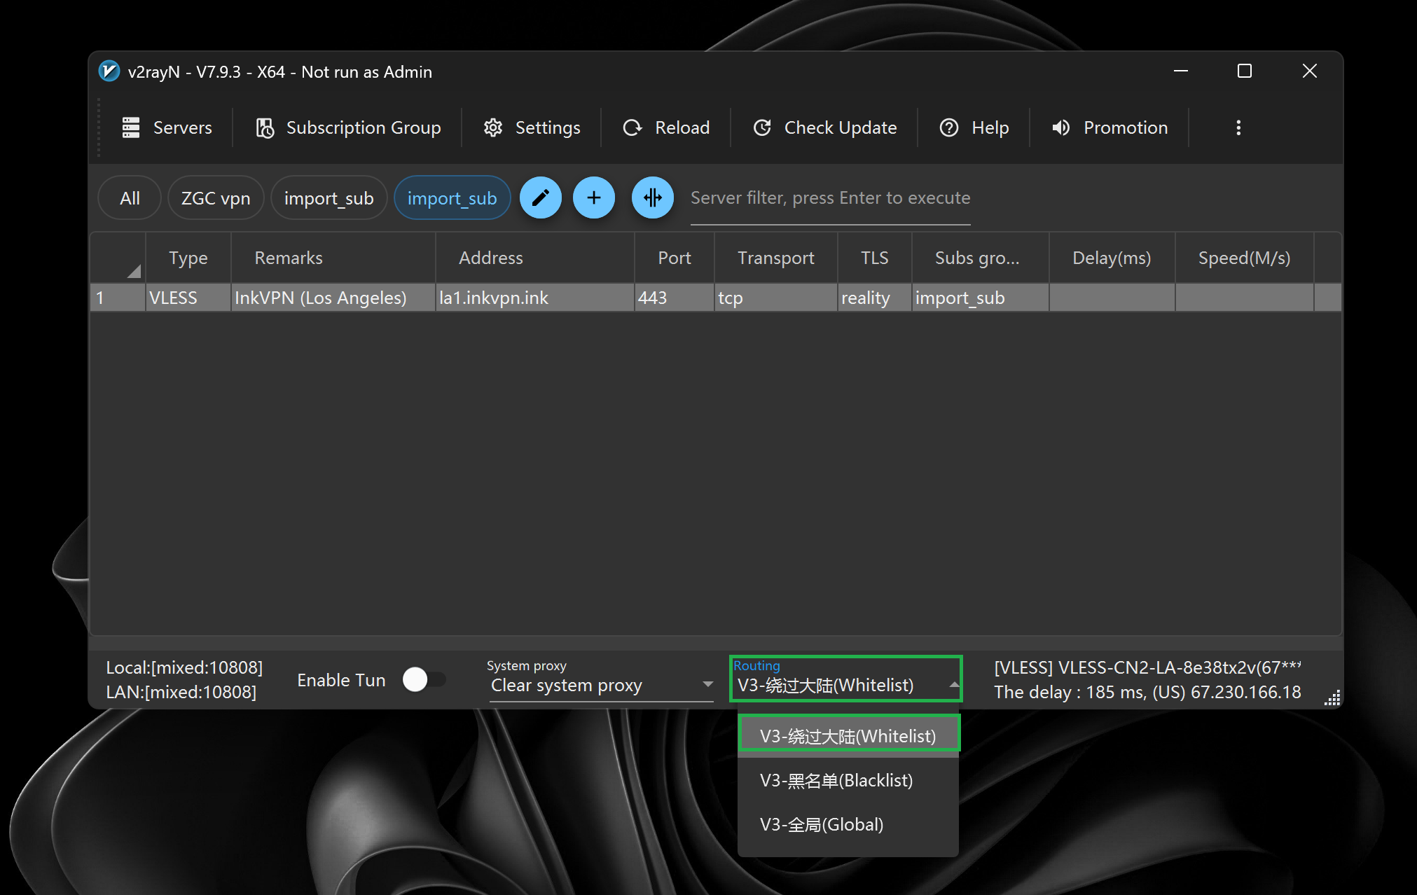Open the three-dot overflow menu

point(1238,127)
